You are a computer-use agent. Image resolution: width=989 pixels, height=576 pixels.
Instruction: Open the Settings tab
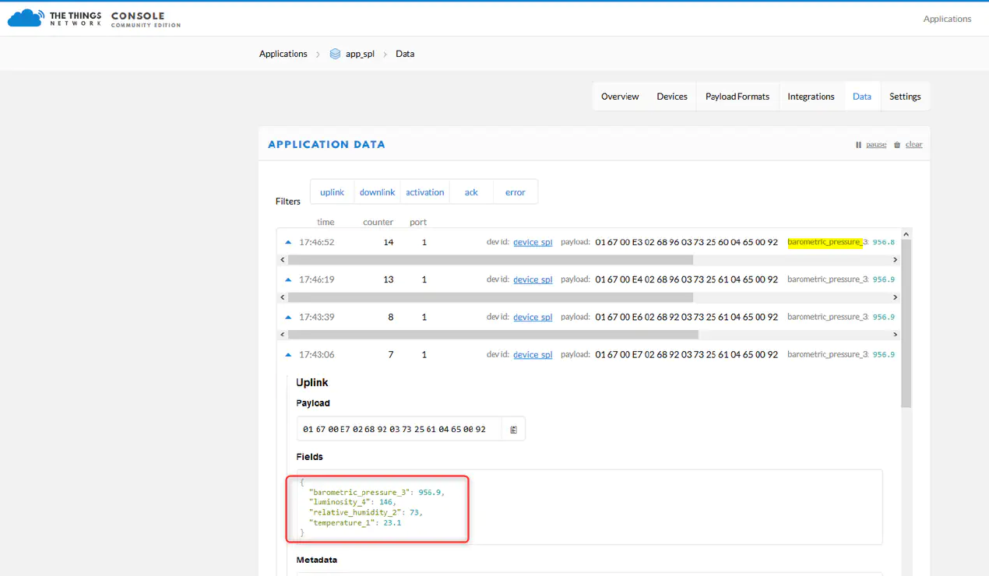tap(905, 97)
